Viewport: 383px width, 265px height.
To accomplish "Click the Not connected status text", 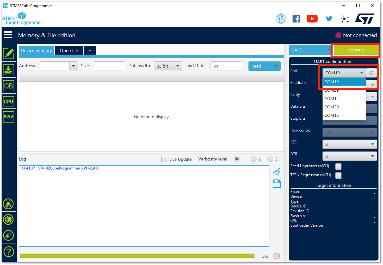I will pos(360,35).
